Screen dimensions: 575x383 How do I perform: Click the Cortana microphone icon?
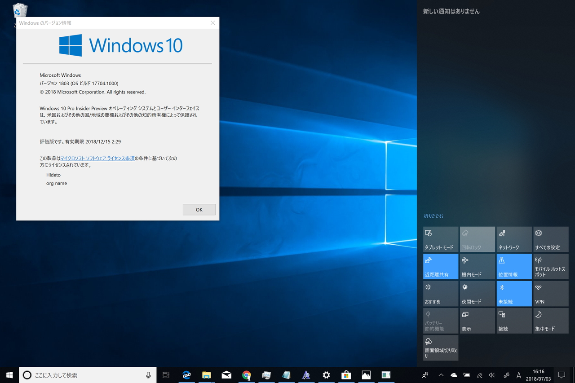tap(148, 375)
